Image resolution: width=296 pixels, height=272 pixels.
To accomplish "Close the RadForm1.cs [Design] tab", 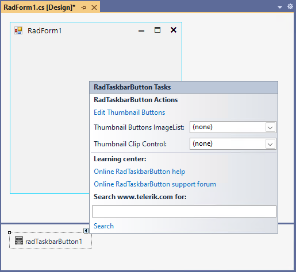I will [x=94, y=7].
